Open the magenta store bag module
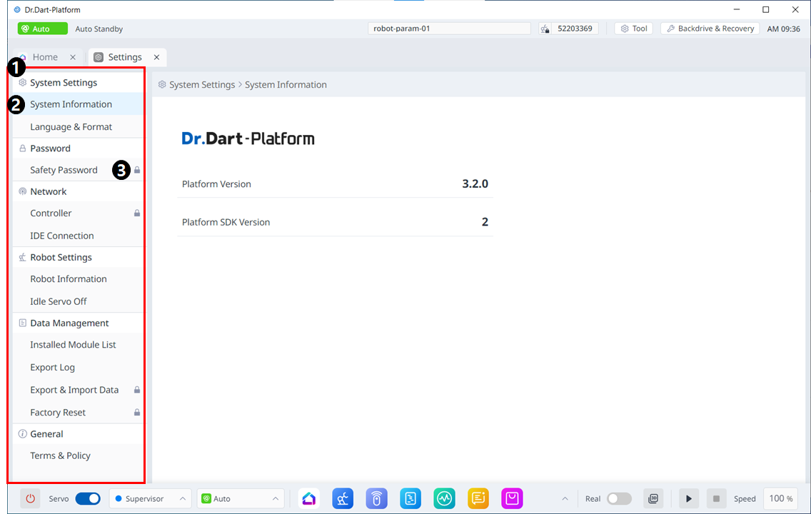The height and width of the screenshot is (514, 811). [x=512, y=498]
